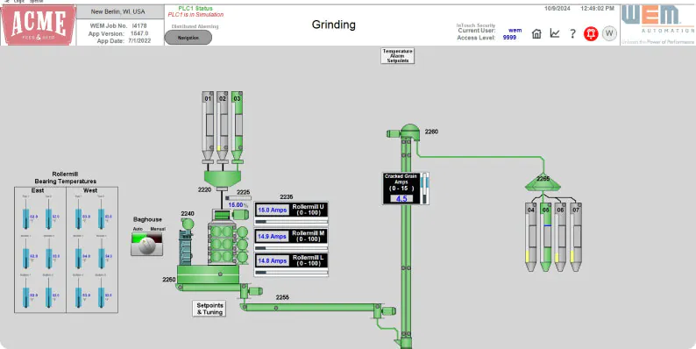Select destination bin 06
The height and width of the screenshot is (349, 696).
click(561, 237)
